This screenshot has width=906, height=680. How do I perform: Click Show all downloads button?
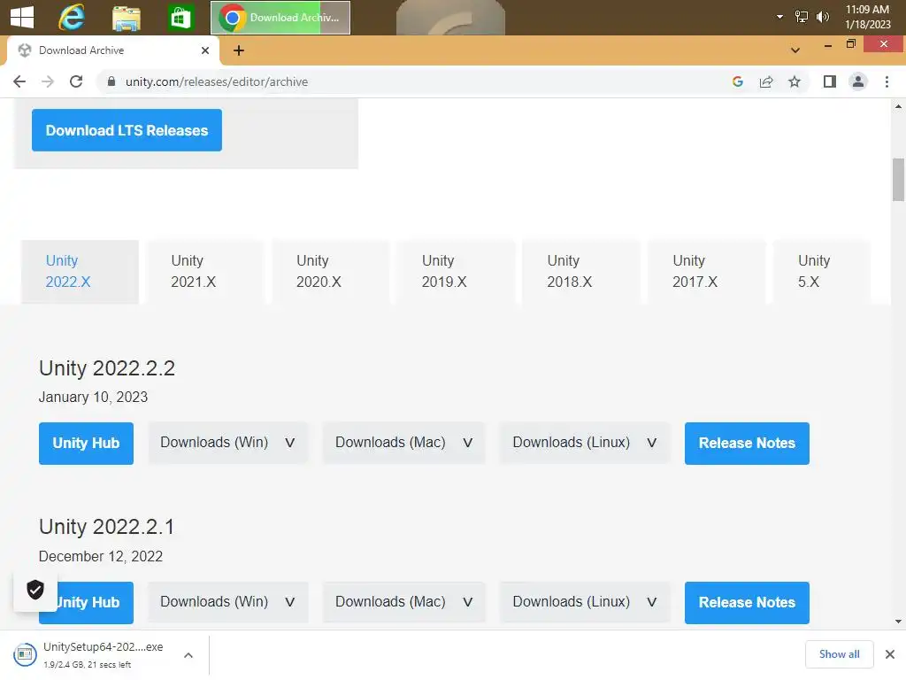pos(839,654)
